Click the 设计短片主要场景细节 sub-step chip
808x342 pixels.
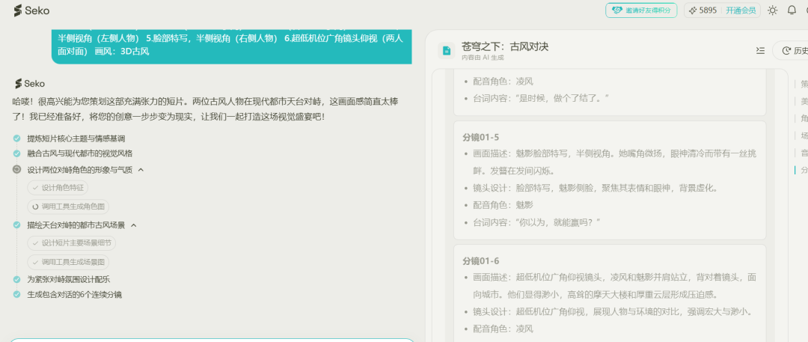(x=72, y=243)
